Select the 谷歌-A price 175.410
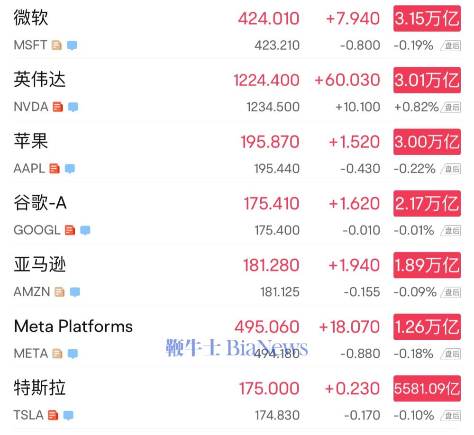 click(272, 203)
